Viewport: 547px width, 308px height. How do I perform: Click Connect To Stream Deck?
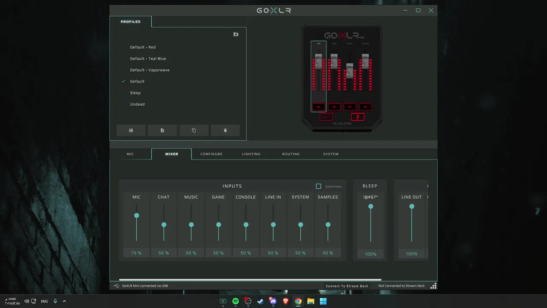point(347,286)
